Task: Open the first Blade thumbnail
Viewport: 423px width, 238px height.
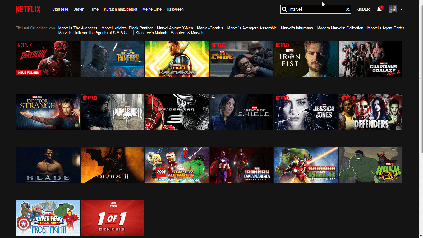Action: [48, 165]
